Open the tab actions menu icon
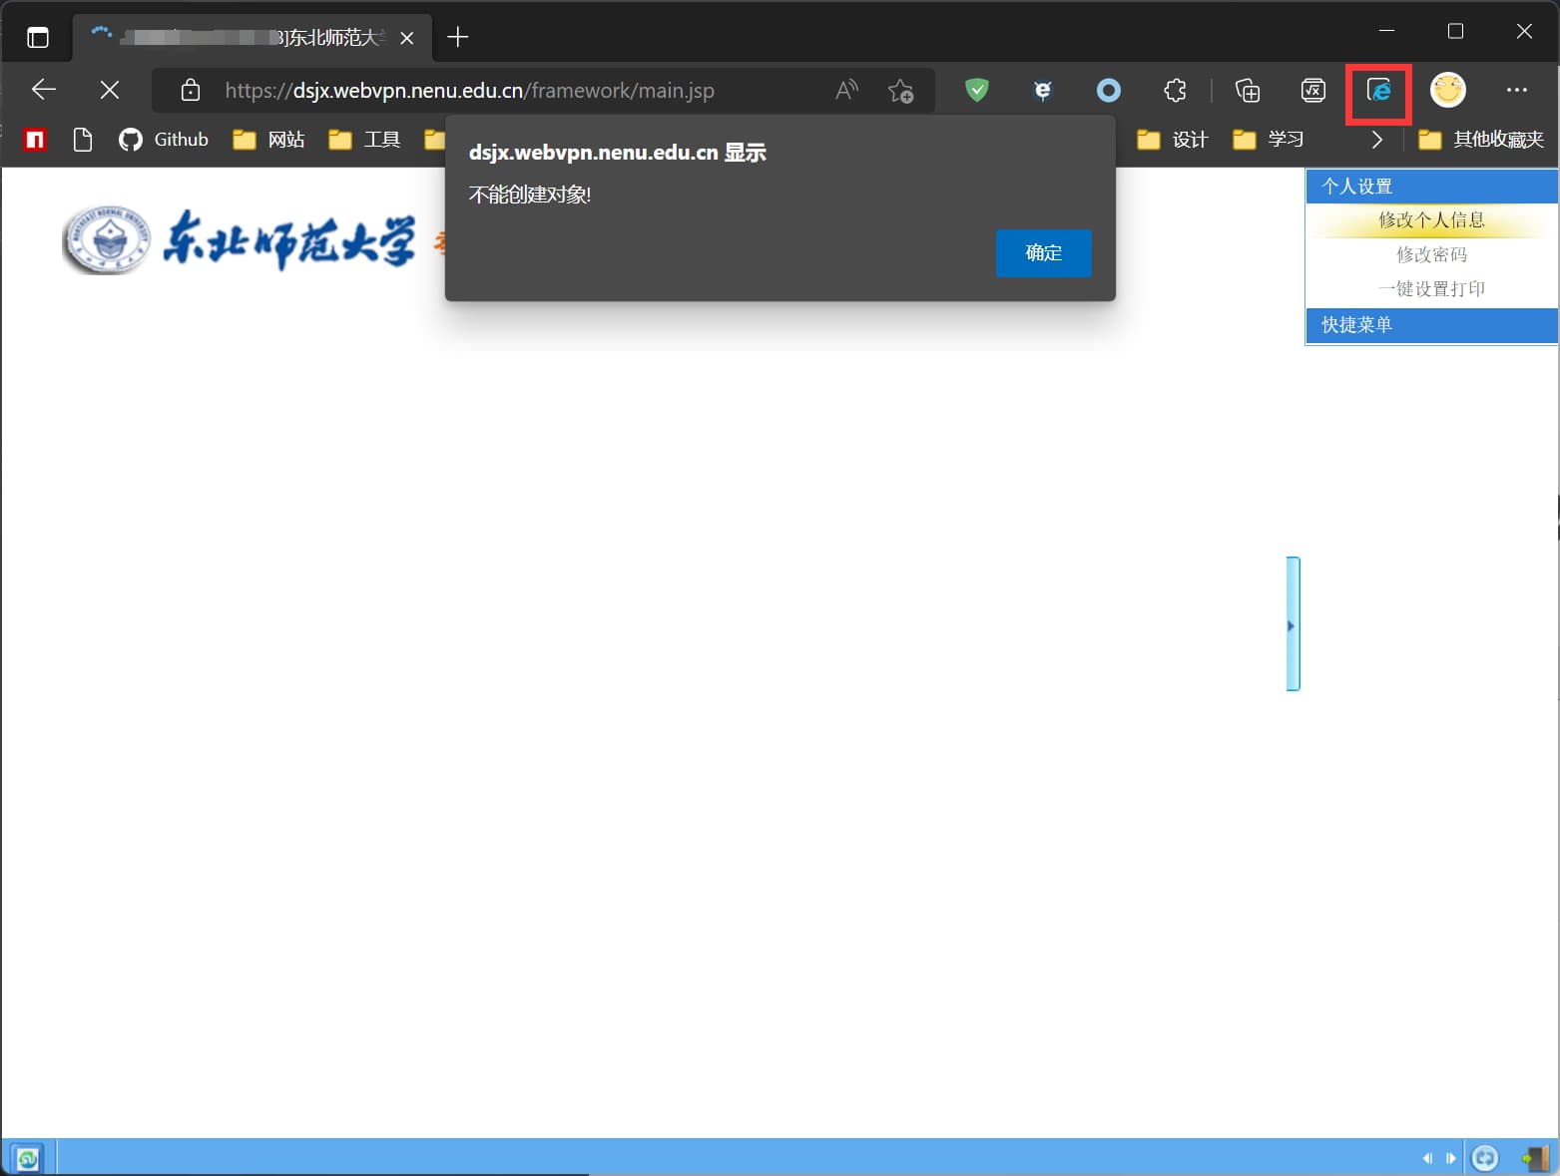The height and width of the screenshot is (1176, 1560). [x=38, y=38]
